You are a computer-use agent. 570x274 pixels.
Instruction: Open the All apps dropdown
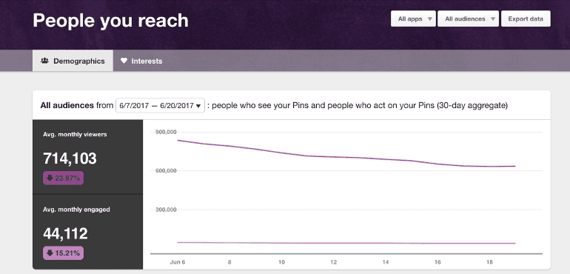coord(413,19)
